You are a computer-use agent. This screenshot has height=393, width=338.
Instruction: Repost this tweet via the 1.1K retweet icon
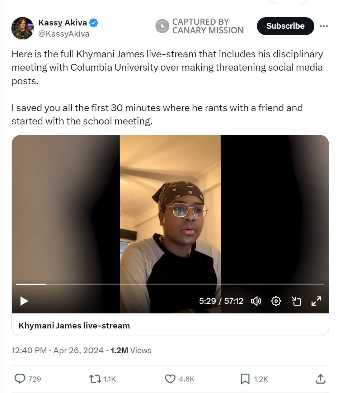(x=94, y=379)
